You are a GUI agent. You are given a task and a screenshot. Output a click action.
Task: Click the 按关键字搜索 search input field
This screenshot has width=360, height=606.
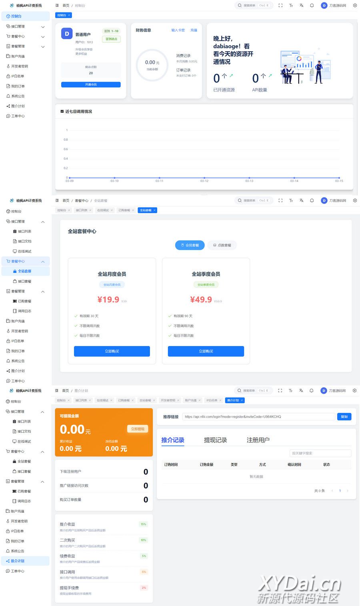click(x=320, y=453)
